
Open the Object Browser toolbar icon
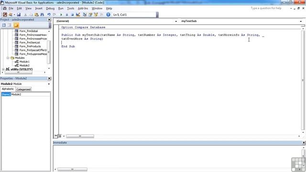tap(96, 15)
